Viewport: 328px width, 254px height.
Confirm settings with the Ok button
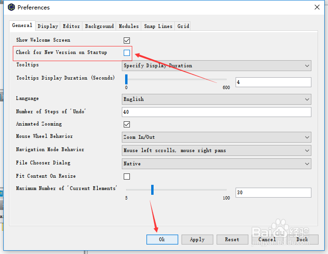pos(162,239)
